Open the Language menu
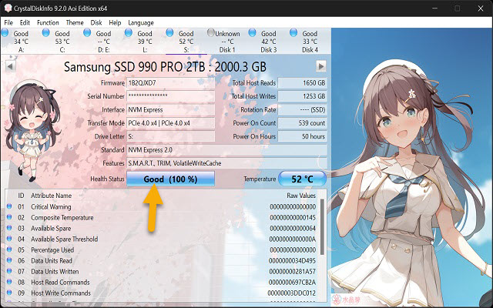The width and height of the screenshot is (493, 308). (141, 22)
